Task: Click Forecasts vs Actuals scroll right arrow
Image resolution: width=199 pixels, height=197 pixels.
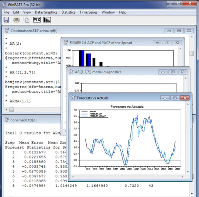Action: [x=182, y=177]
